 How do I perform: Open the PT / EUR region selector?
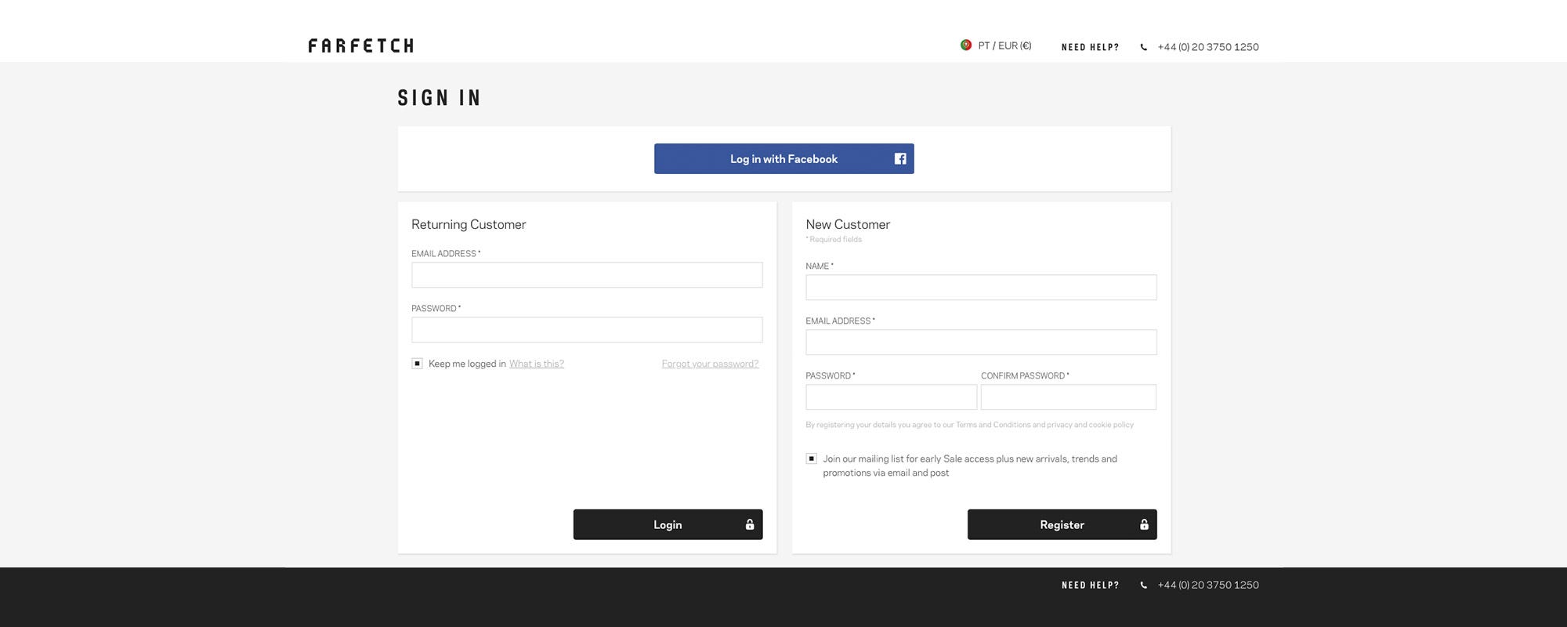point(1004,45)
